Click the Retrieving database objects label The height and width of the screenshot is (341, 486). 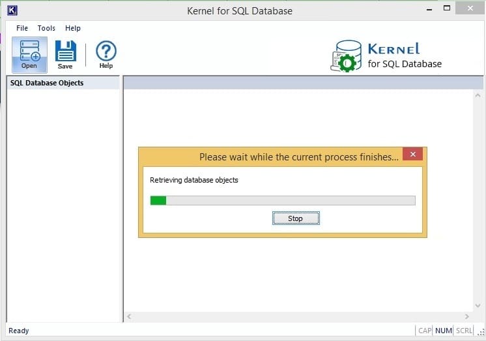point(194,180)
